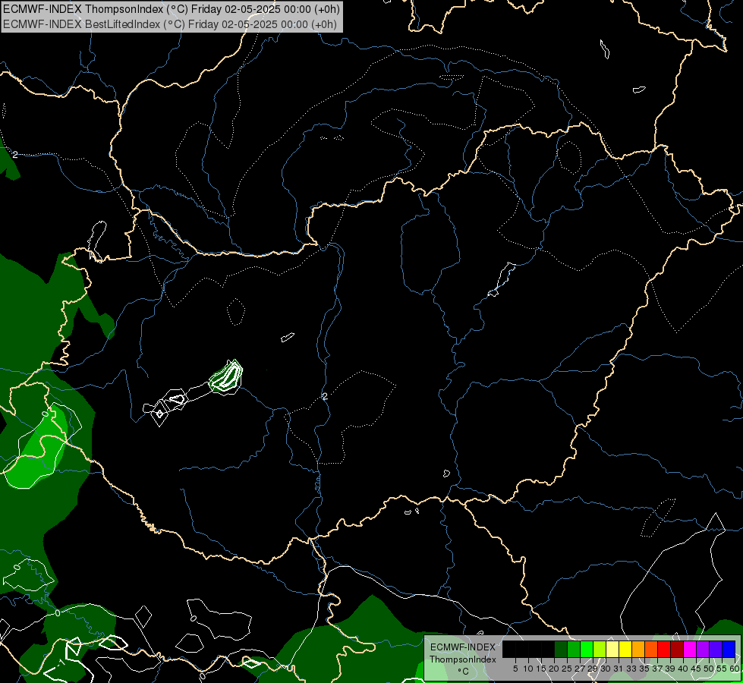743x683 pixels.
Task: Pick the pure yellow 31-33 legend swatch
Action: [x=625, y=649]
